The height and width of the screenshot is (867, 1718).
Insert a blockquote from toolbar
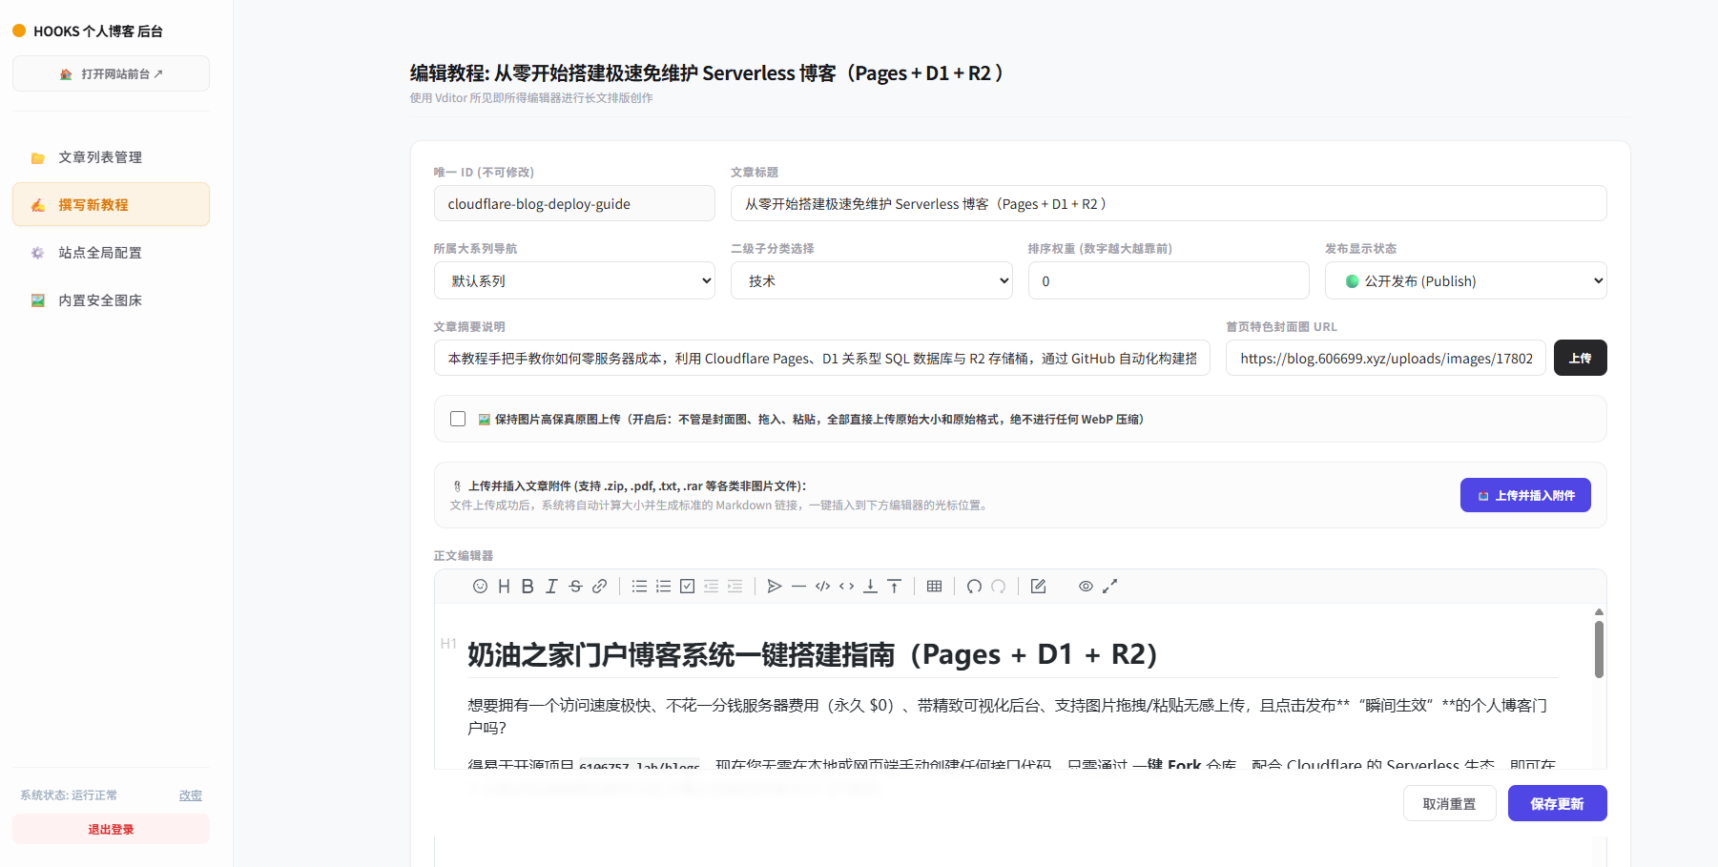click(x=775, y=587)
